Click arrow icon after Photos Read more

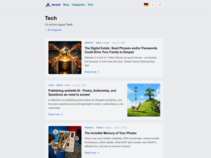[98, 153]
